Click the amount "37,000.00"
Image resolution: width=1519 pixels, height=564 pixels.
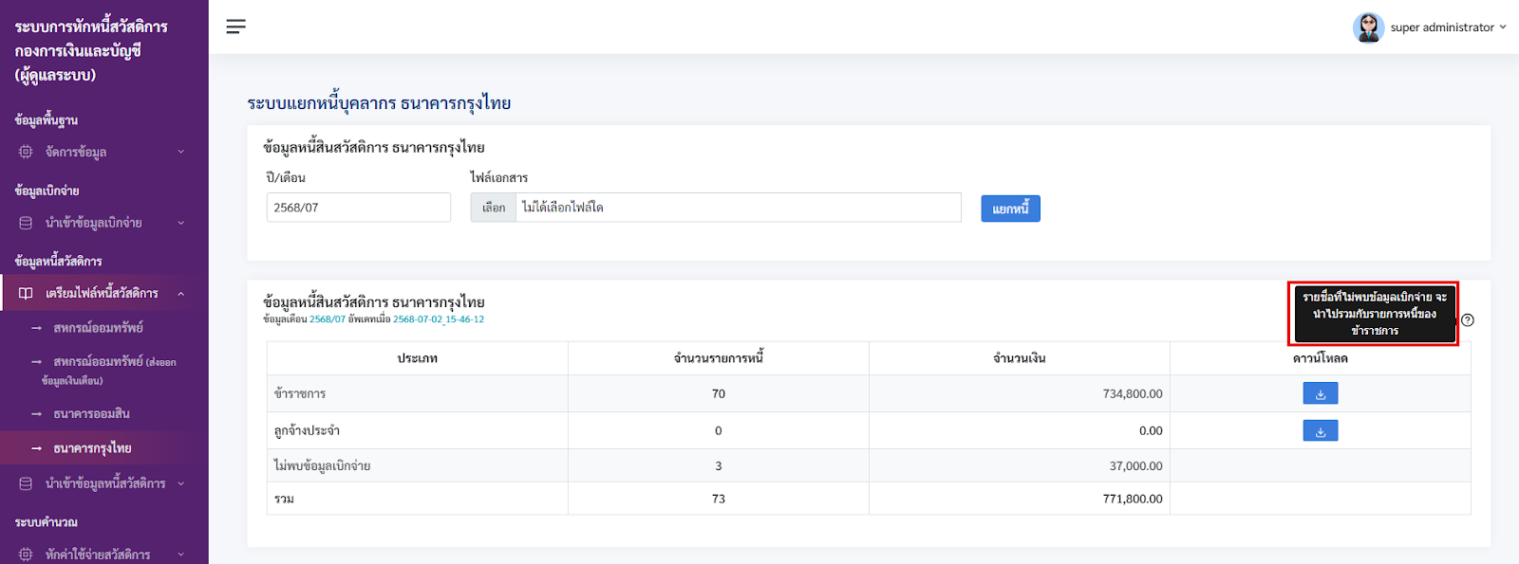pos(1136,466)
